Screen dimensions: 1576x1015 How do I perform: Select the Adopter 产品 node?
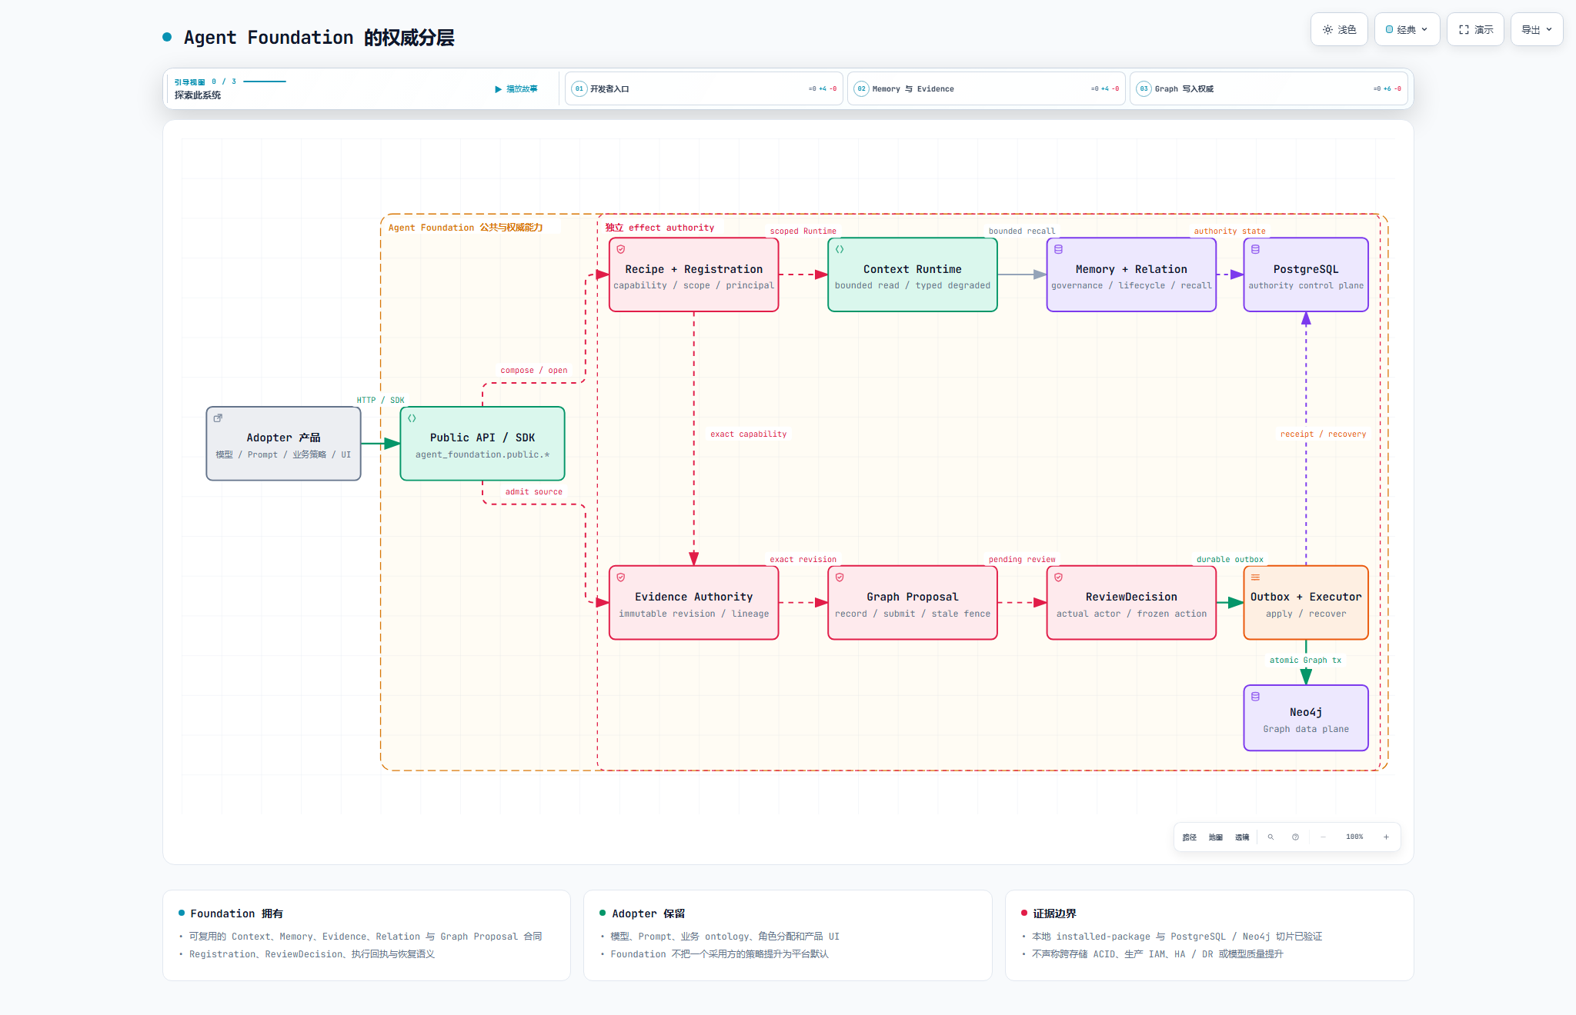283,444
